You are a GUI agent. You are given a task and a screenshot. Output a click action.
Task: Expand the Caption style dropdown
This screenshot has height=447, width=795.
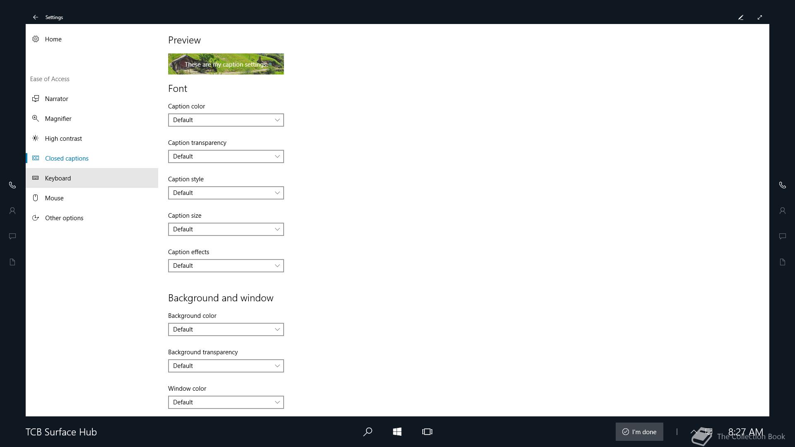point(226,193)
